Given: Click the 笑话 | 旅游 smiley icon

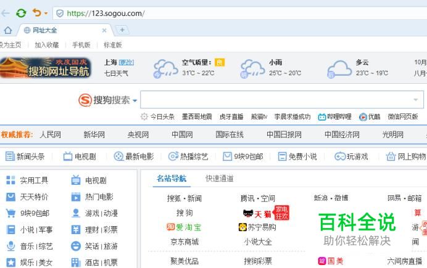Looking at the screenshot, I should click(x=76, y=246).
